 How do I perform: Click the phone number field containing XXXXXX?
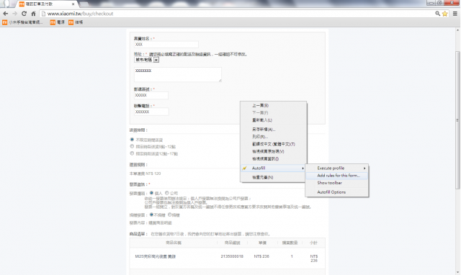(x=151, y=112)
